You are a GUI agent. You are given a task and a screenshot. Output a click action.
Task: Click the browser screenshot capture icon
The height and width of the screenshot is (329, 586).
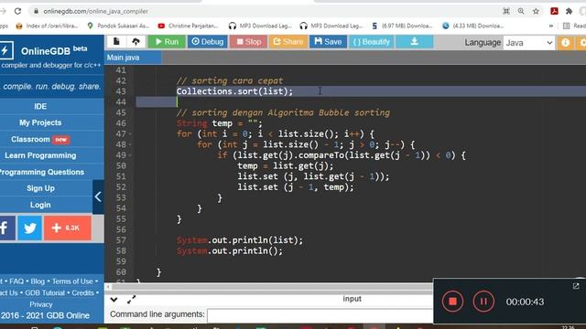(506, 11)
